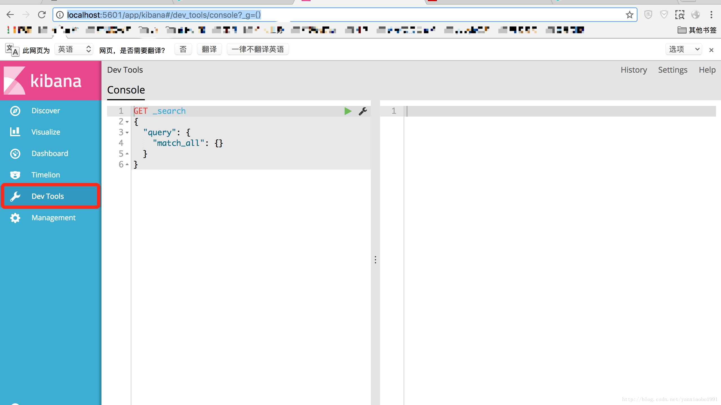Screen dimensions: 721x405
Task: Open console Help
Action: tap(707, 70)
